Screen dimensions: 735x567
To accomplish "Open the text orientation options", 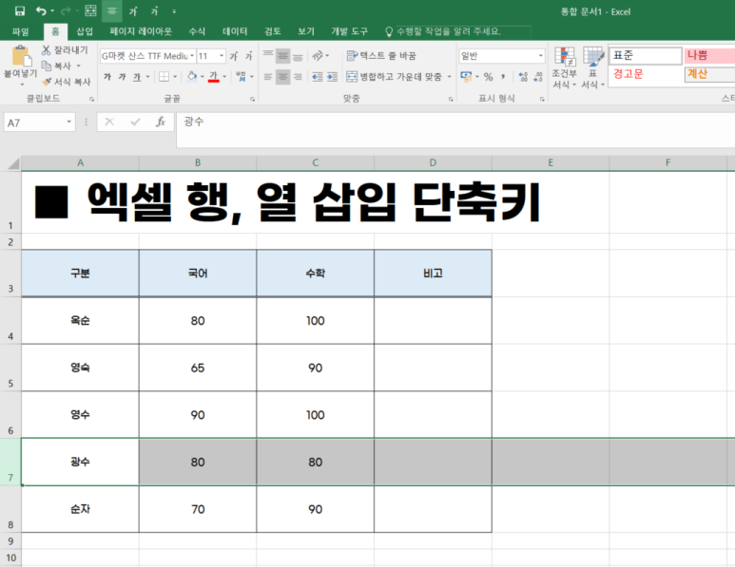I will [x=320, y=56].
